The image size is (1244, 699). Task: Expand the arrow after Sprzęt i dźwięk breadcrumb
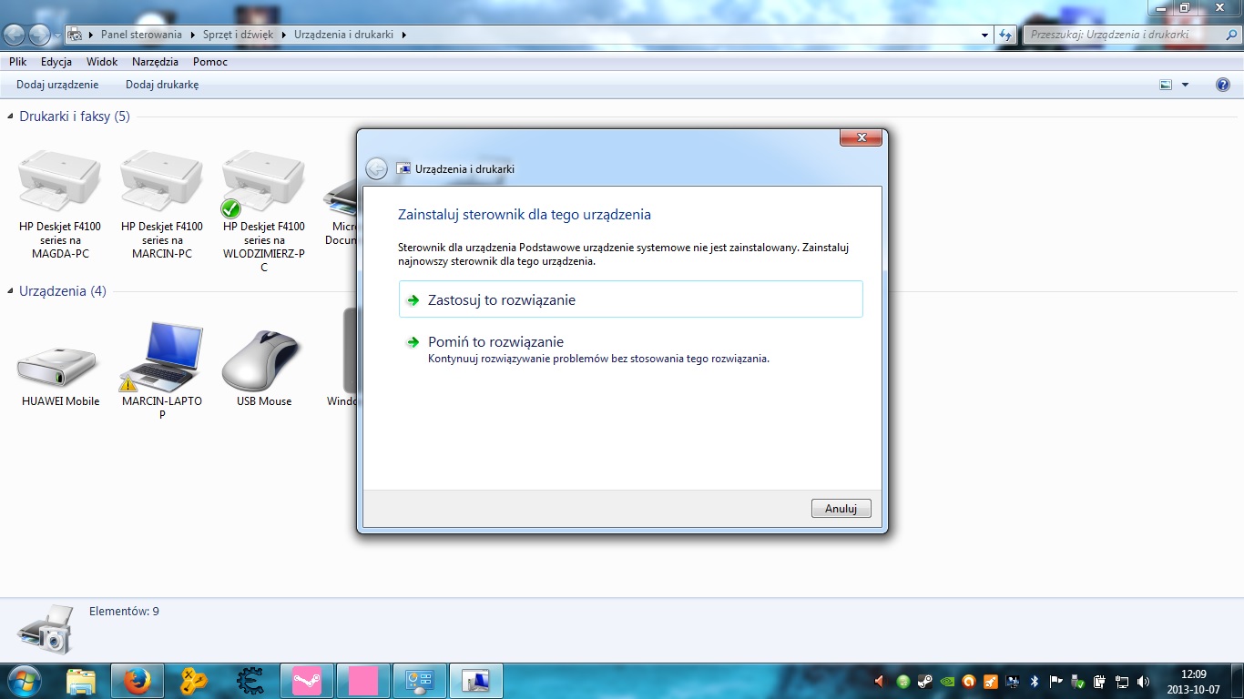pos(283,35)
